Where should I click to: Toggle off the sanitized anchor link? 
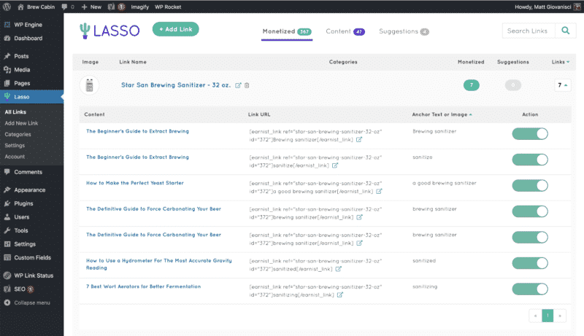pos(530,263)
